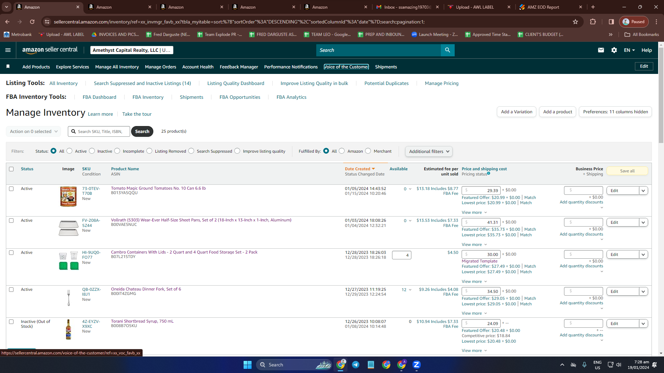Click the favorites bookmark flag icon
664x373 pixels.
8,66
